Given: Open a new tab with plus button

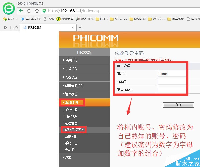Looking at the screenshot, I should coord(80,27).
